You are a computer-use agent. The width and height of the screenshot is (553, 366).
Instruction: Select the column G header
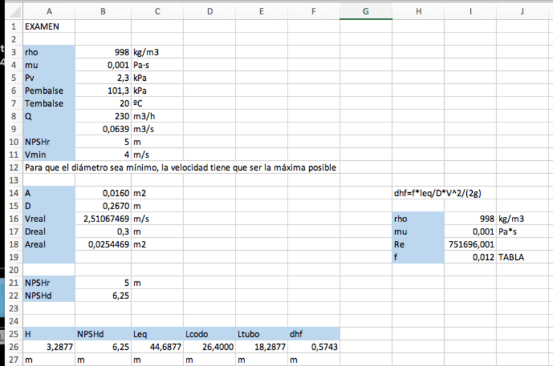point(365,11)
